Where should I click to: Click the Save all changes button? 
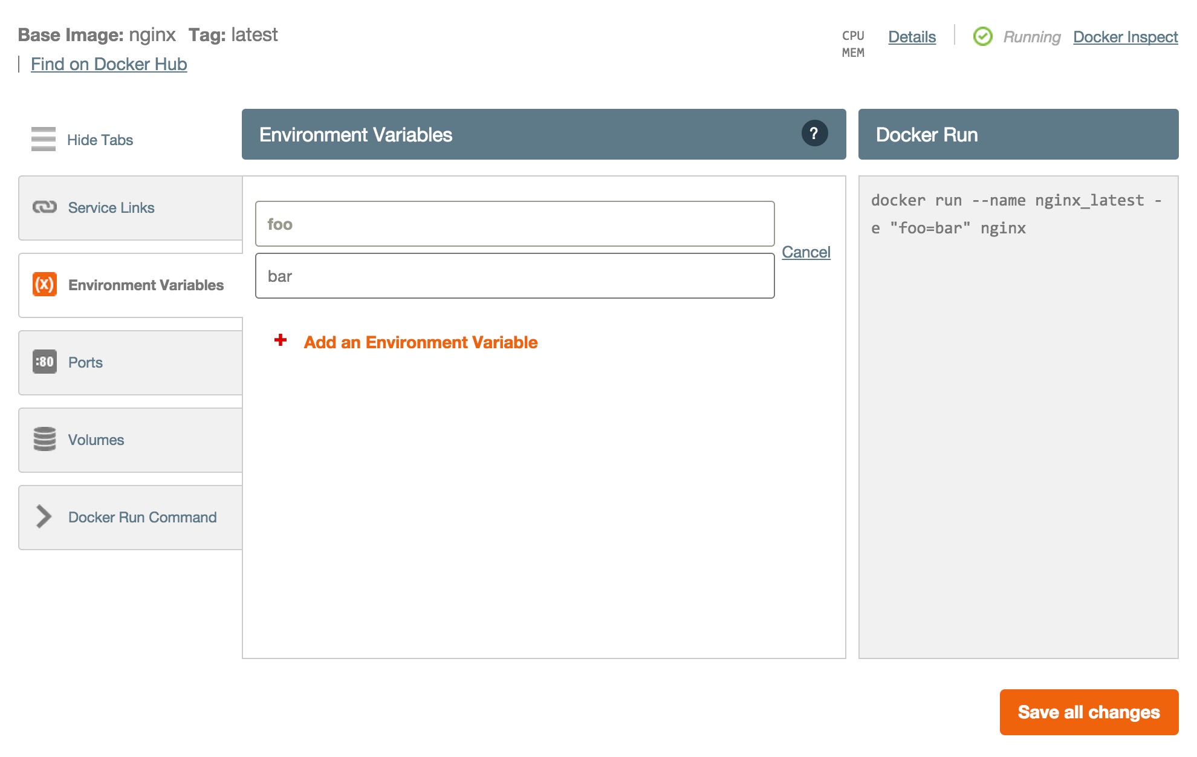[1089, 712]
